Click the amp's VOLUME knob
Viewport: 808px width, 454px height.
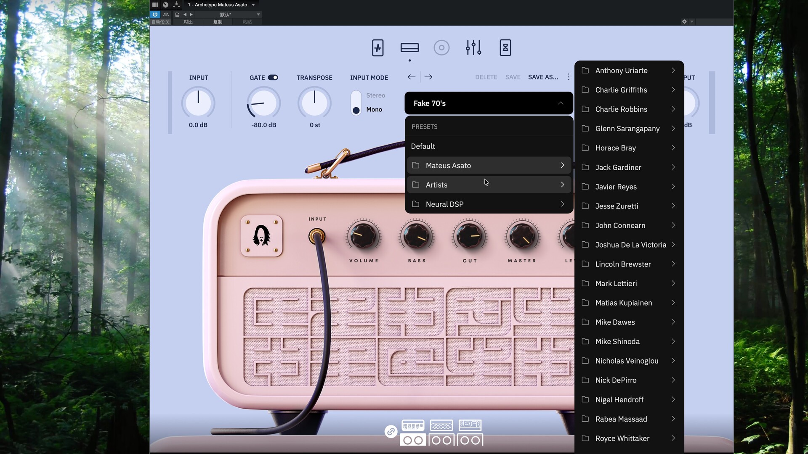363,236
